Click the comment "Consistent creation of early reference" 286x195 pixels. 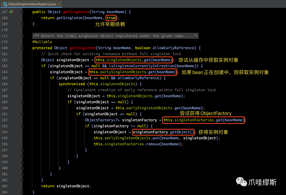(142, 90)
